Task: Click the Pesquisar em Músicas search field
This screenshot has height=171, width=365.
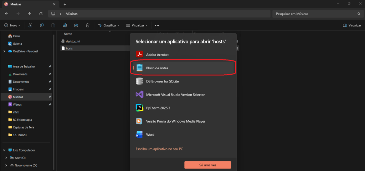Action: [317, 14]
